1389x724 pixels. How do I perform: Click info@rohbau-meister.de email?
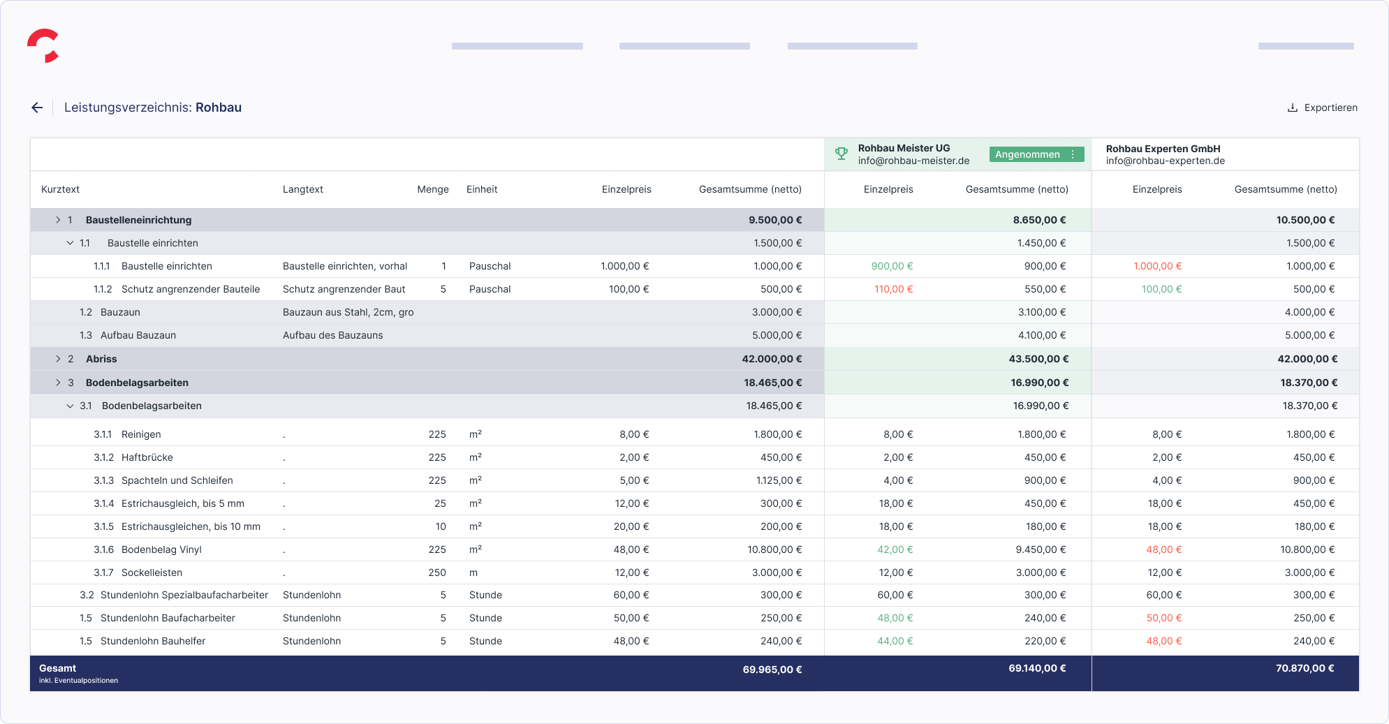[913, 161]
